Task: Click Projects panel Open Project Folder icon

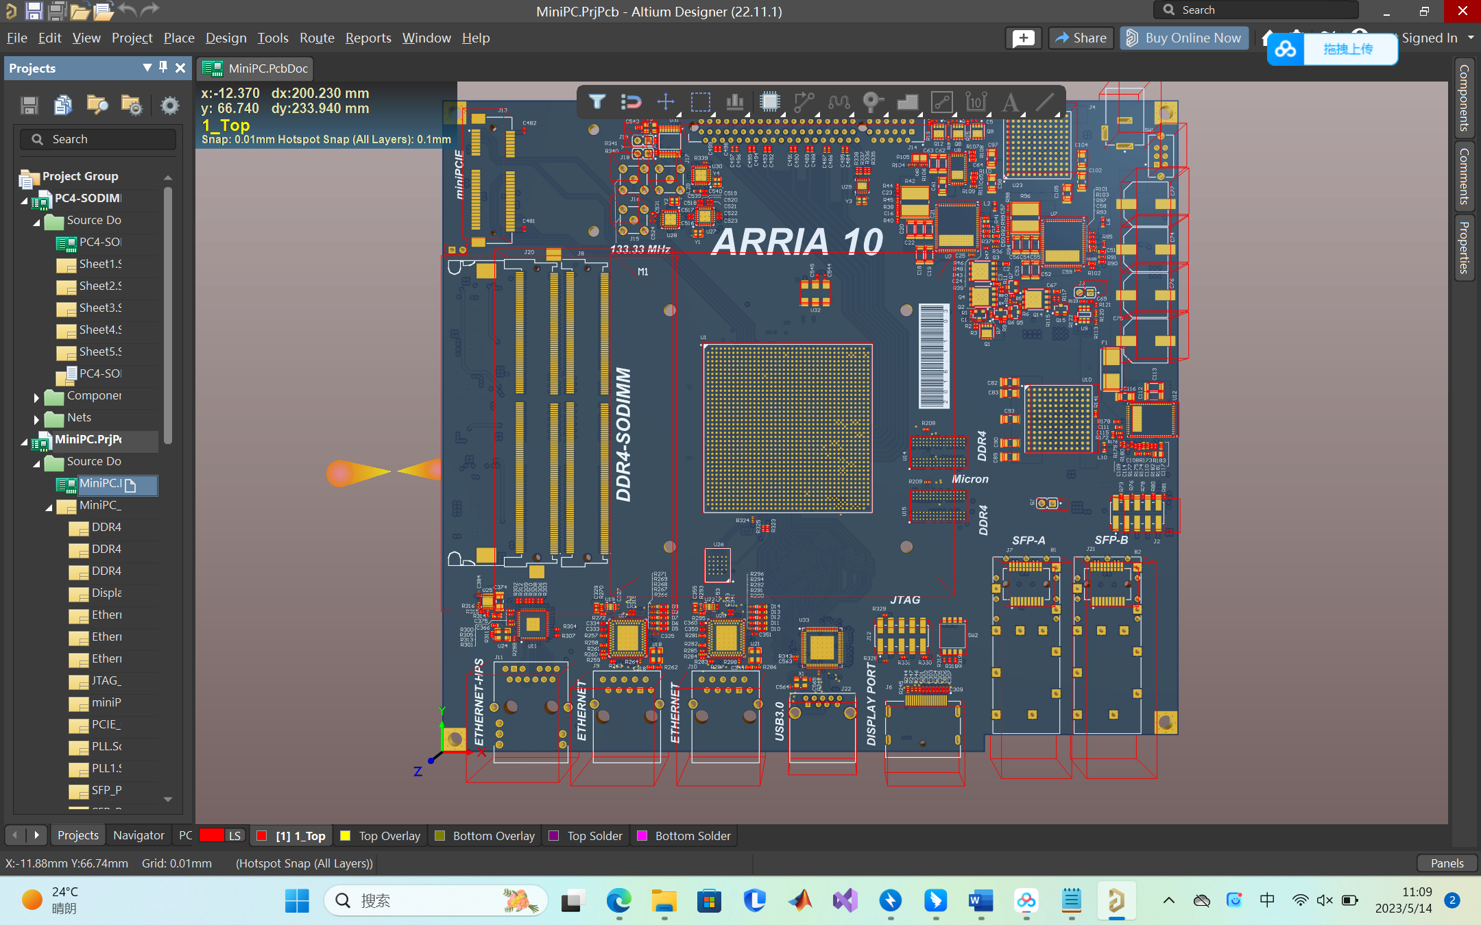Action: click(x=97, y=105)
